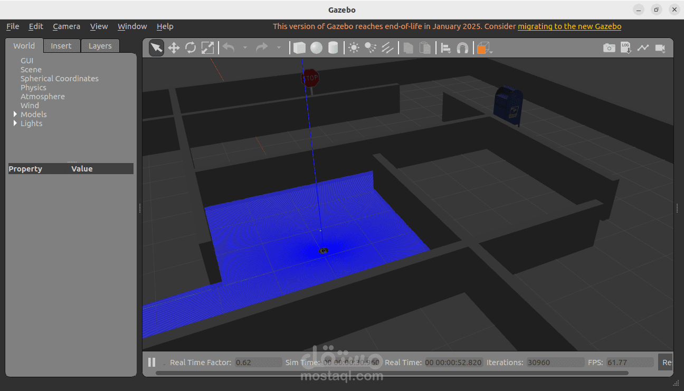Open the redo history dropdown arrow

tap(279, 48)
